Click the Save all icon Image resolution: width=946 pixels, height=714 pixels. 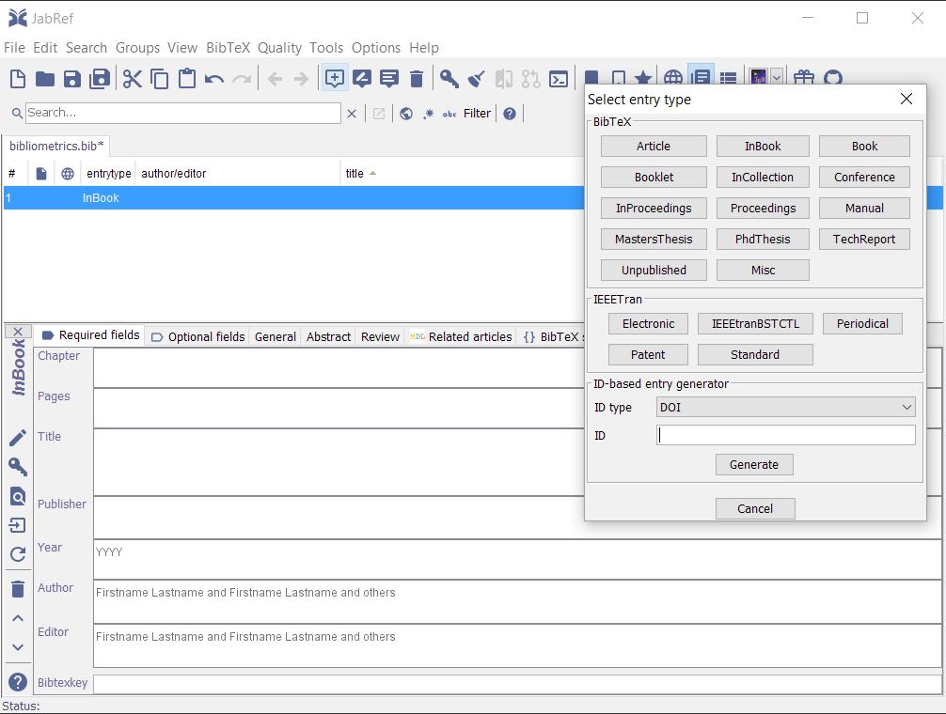pyautogui.click(x=100, y=79)
